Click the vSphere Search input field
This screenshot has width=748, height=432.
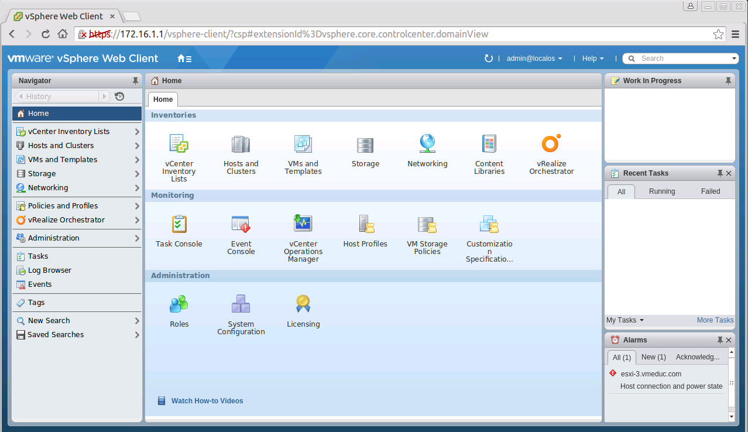pos(682,59)
